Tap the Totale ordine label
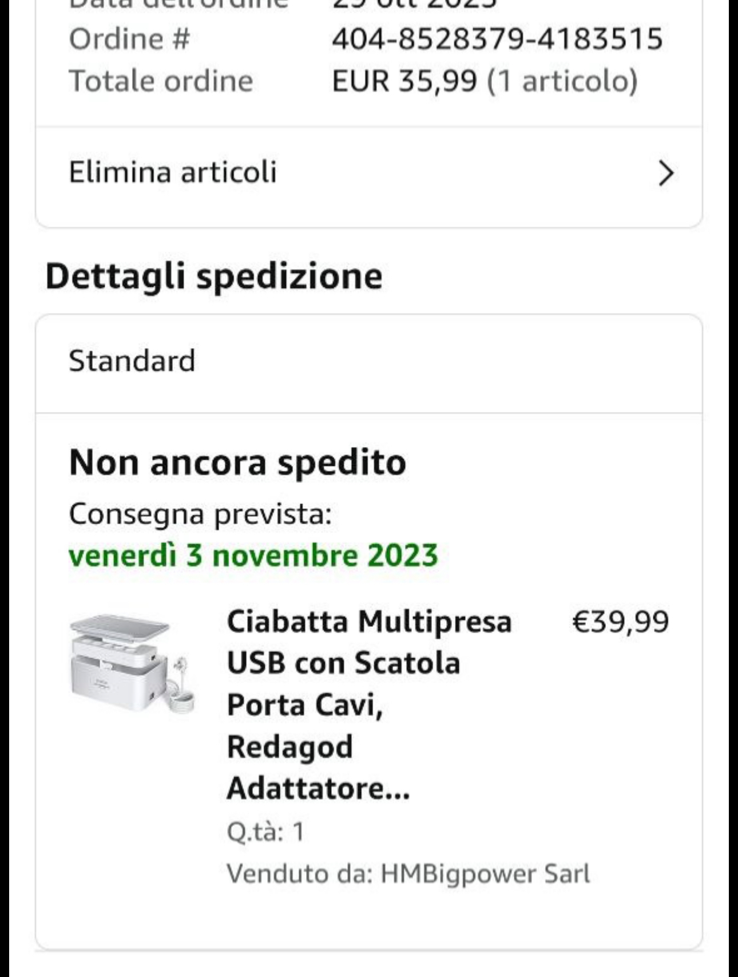This screenshot has width=738, height=977. point(161,81)
